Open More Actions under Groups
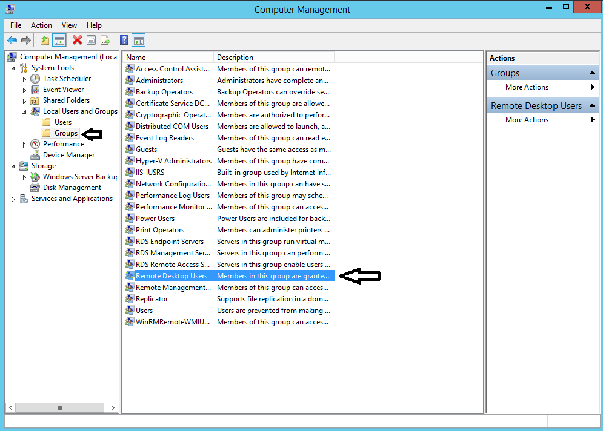 coord(542,87)
